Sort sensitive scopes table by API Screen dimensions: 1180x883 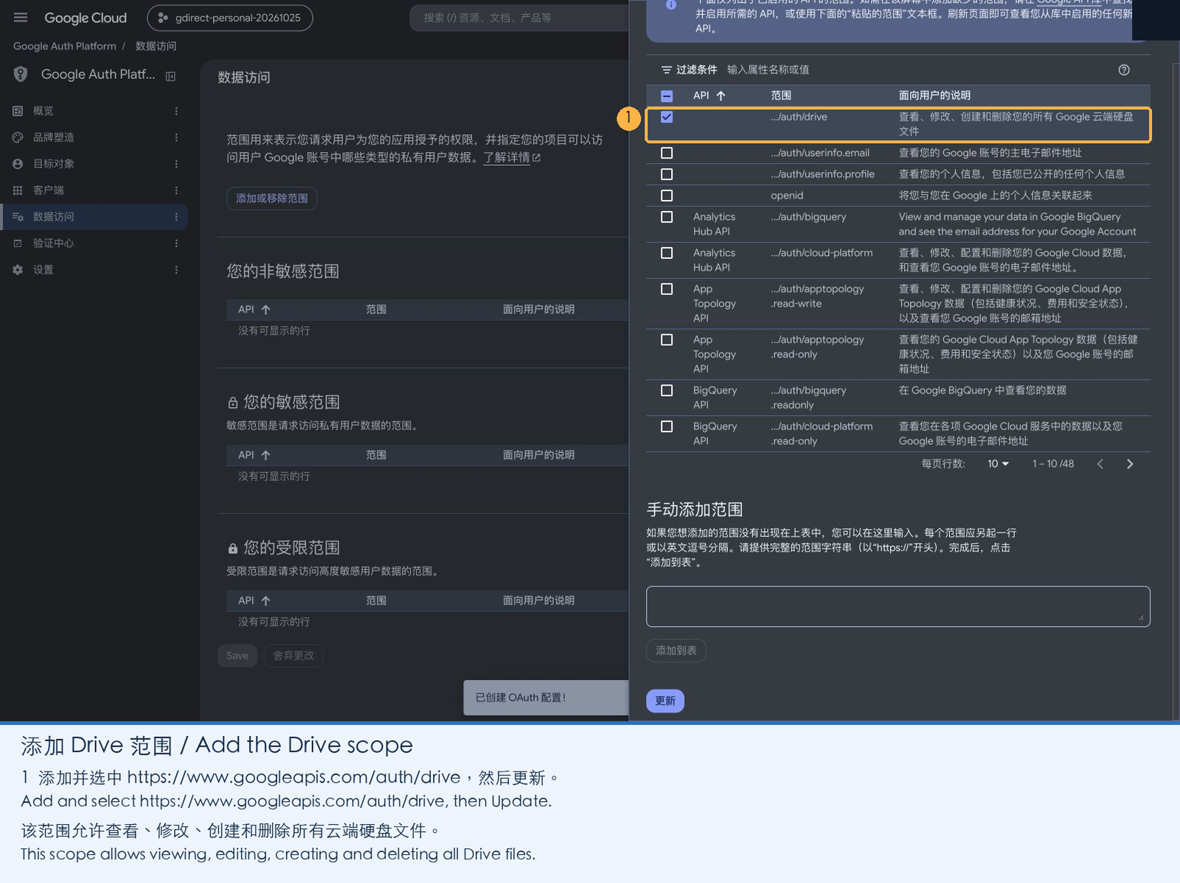[265, 455]
